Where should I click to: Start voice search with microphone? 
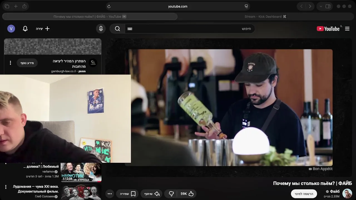coord(101,29)
